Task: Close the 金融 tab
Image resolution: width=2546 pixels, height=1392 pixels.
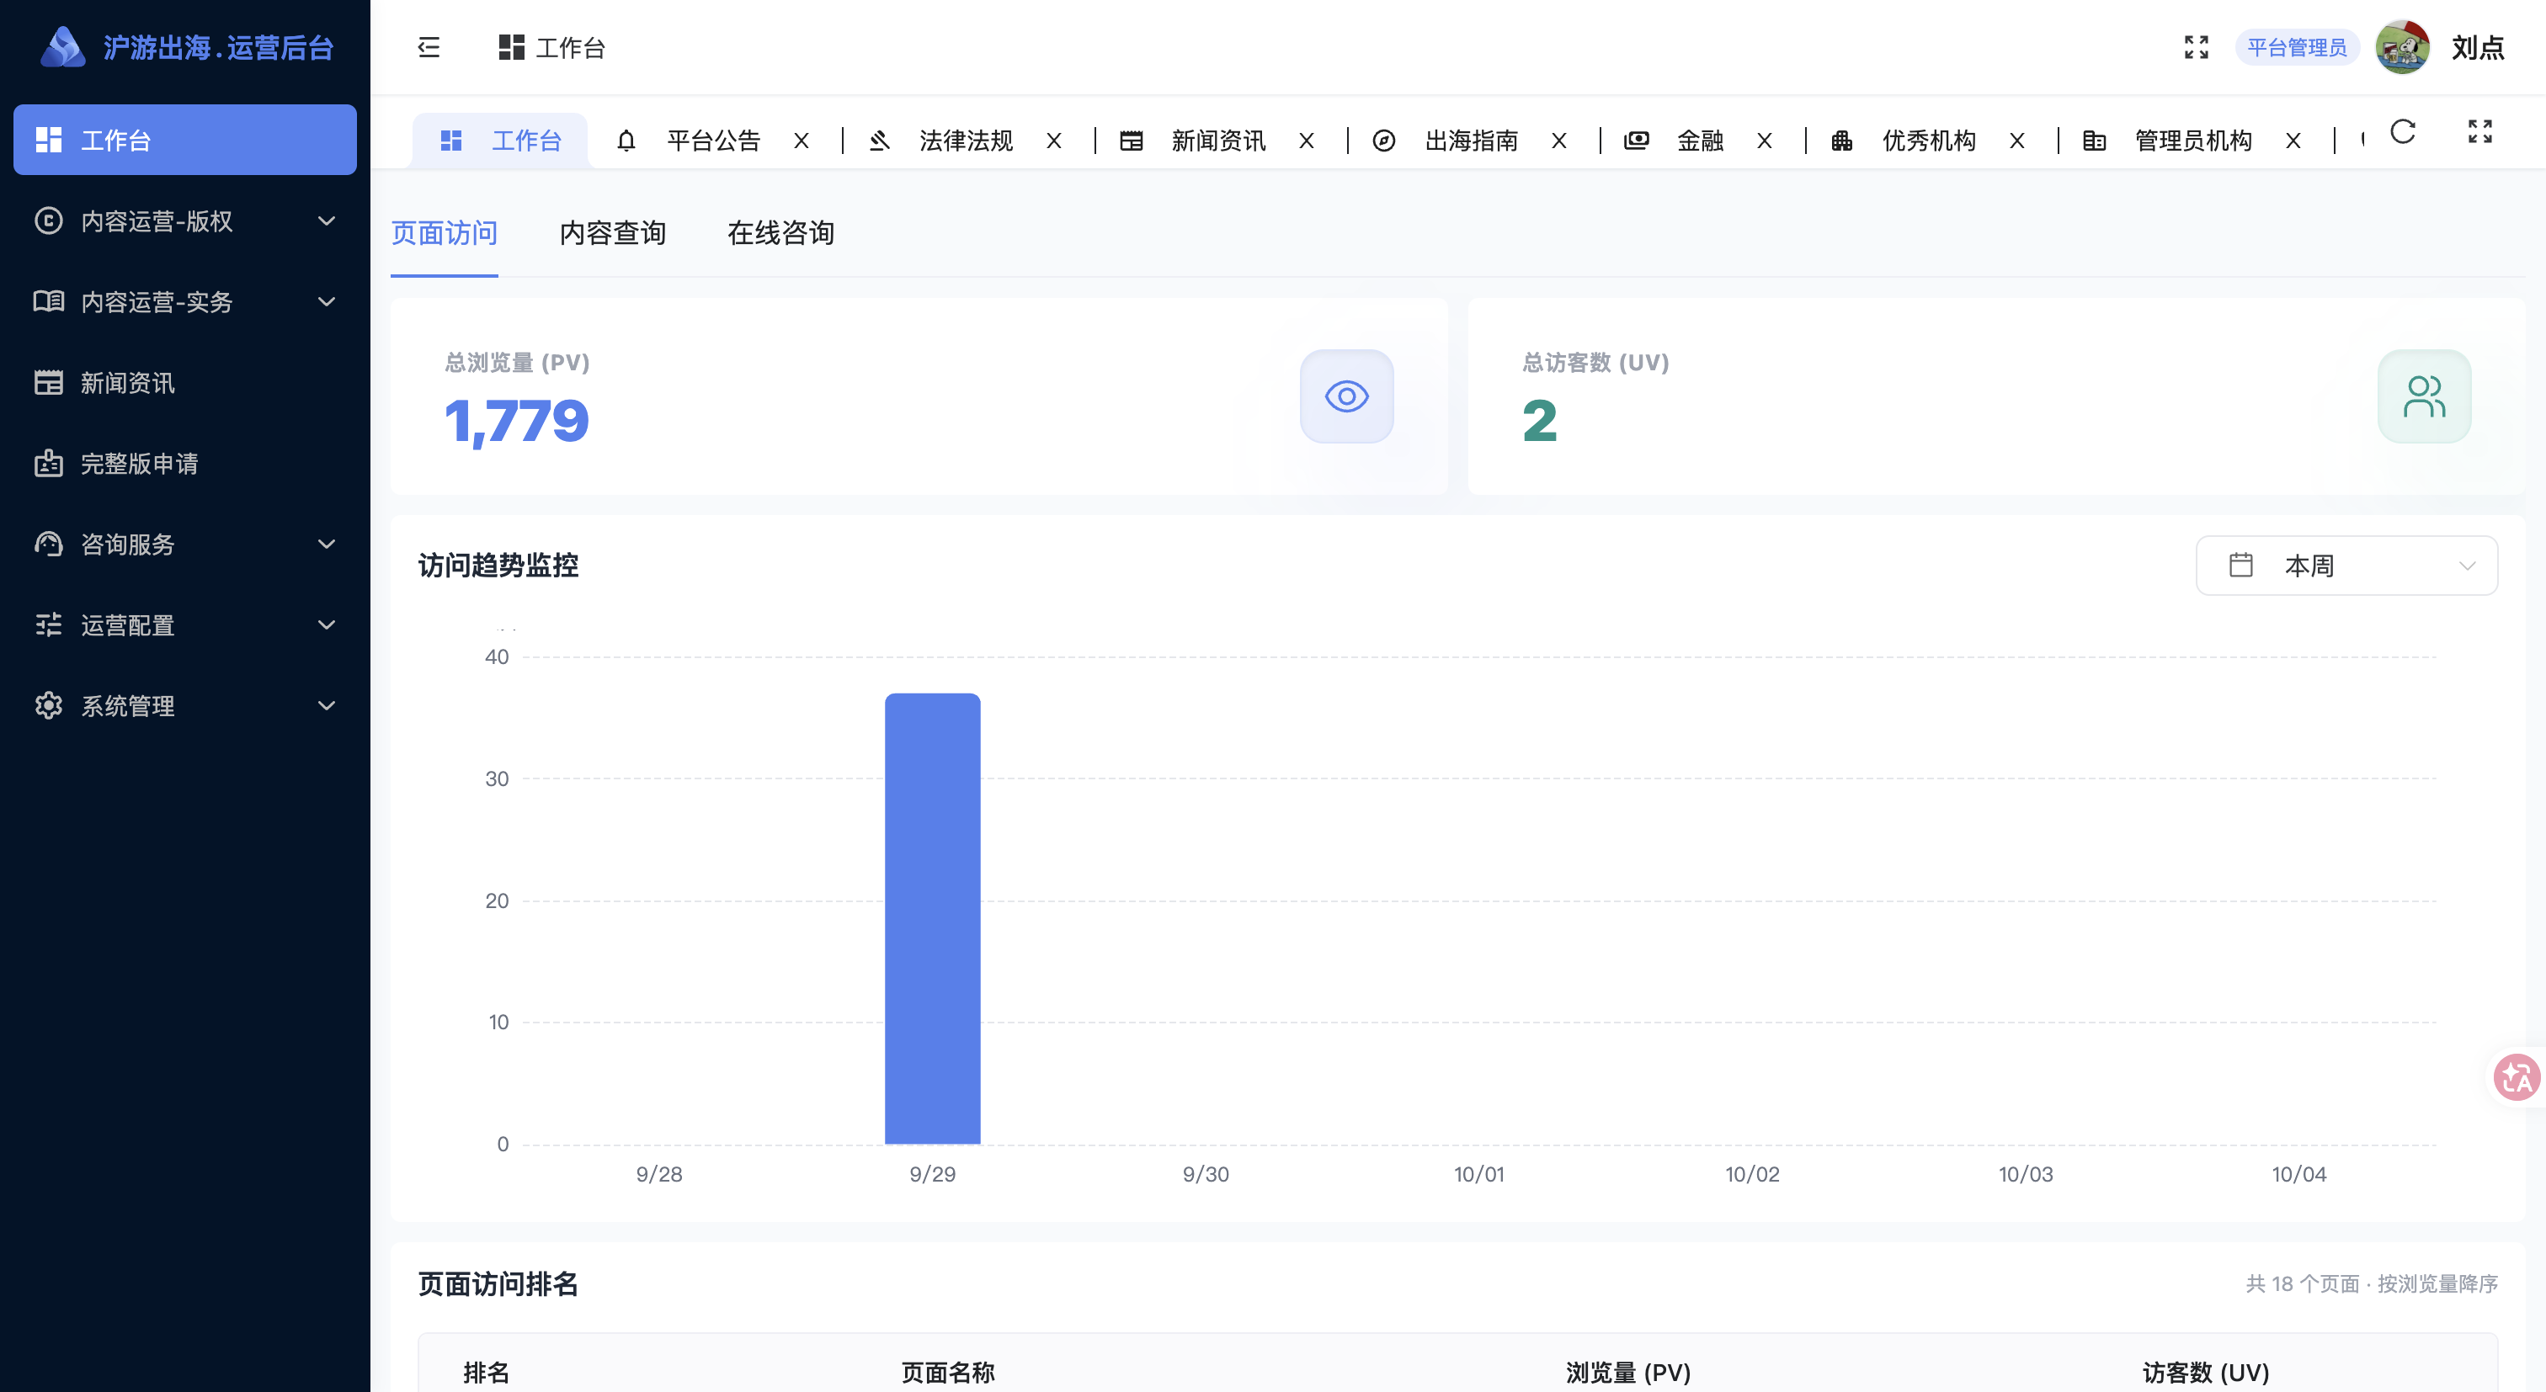Action: 1764,141
